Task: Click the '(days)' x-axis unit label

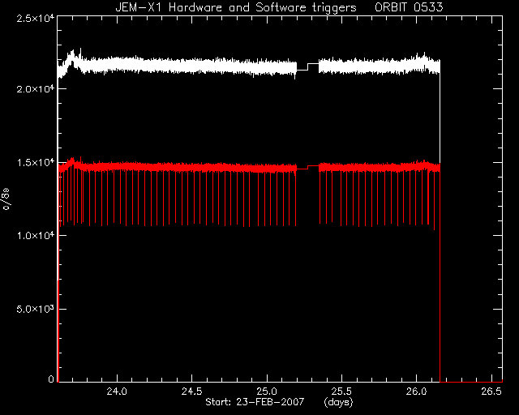Action: pyautogui.click(x=338, y=402)
